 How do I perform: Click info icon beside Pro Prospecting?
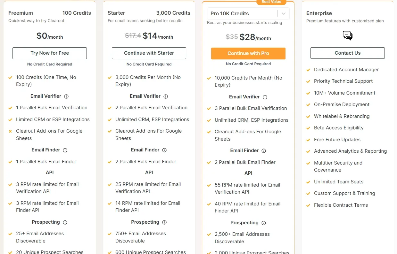click(264, 223)
